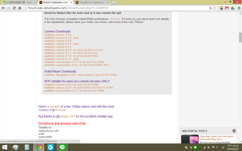Viewport: 242px width, 151px height.
Task: Click the taskbar clock showing 10:22
Action: (x=233, y=147)
